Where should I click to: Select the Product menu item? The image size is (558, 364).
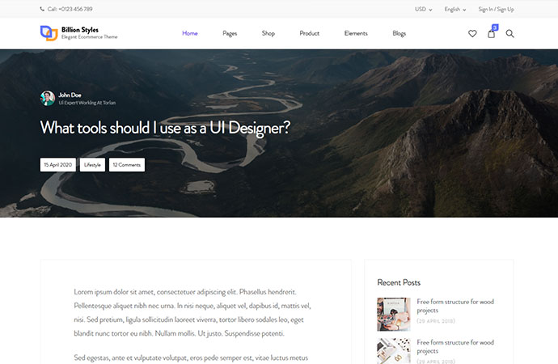[x=309, y=33]
